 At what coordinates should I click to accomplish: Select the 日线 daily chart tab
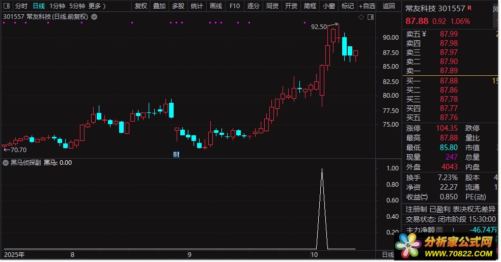coord(39,6)
